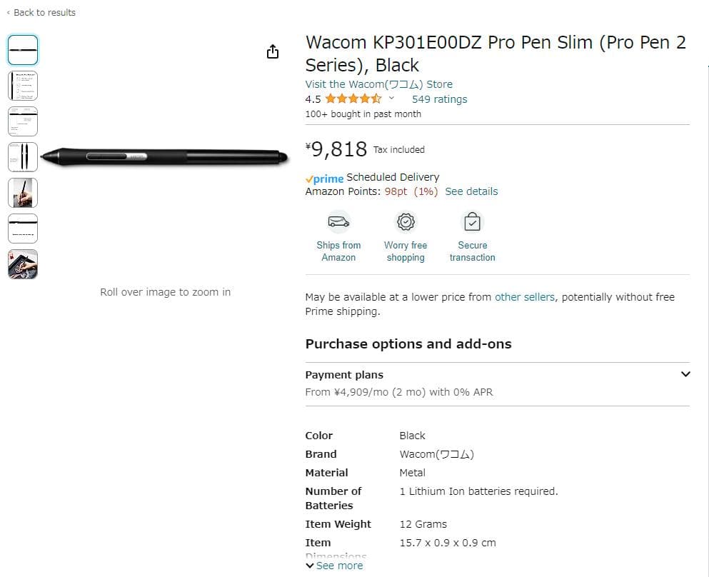Select the bottom thumbnail showing hands drawing
Screen dimensions: 709x577
pos(22,264)
